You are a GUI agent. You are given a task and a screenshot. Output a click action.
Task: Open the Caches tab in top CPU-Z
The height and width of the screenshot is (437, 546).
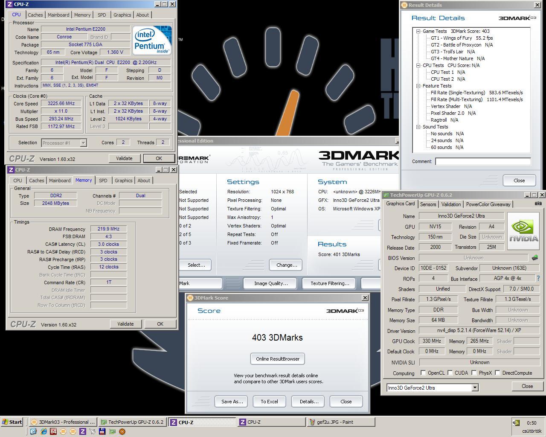[35, 15]
